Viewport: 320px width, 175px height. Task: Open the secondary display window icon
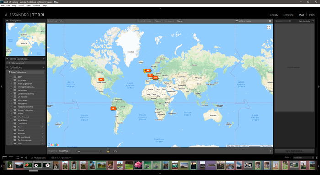click(11, 158)
